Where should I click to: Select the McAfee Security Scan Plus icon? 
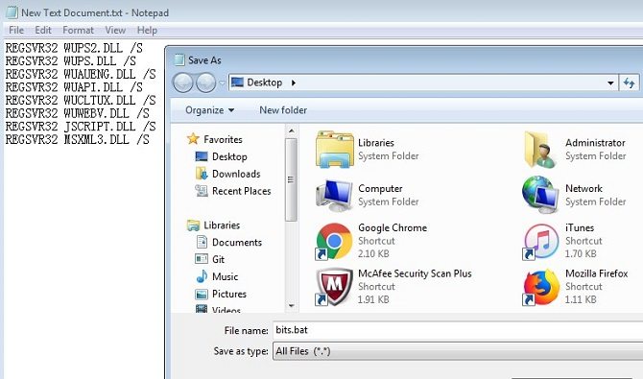coord(334,287)
